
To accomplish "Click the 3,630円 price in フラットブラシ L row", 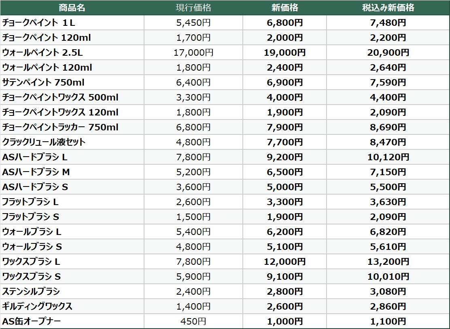I will [x=388, y=202].
